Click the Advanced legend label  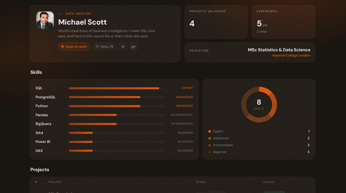[x=221, y=138]
